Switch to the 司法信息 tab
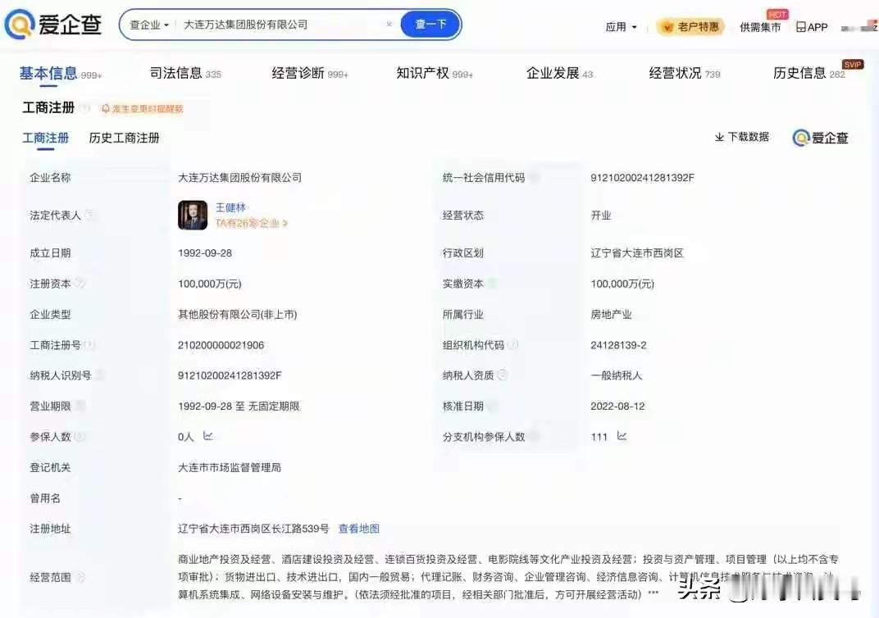Screen dimensions: 879x618 click(x=185, y=74)
